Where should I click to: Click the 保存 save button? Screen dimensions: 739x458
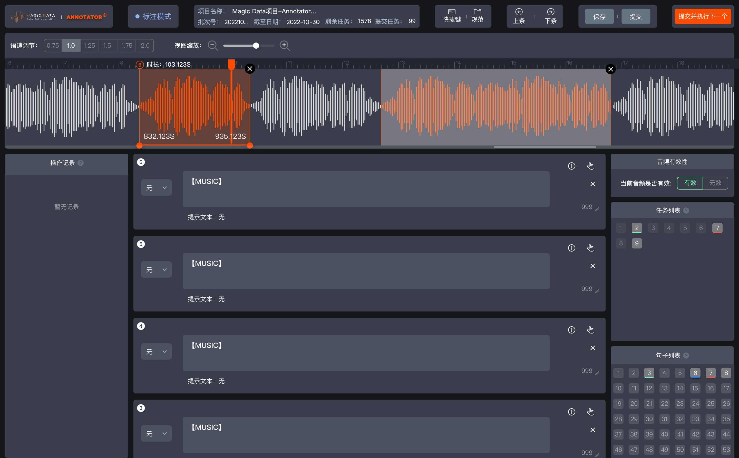tap(599, 17)
